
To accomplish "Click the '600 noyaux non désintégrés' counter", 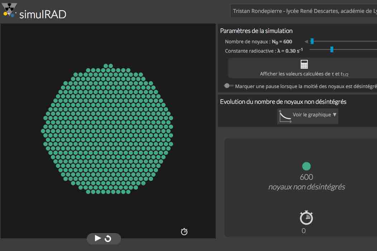I will (306, 182).
